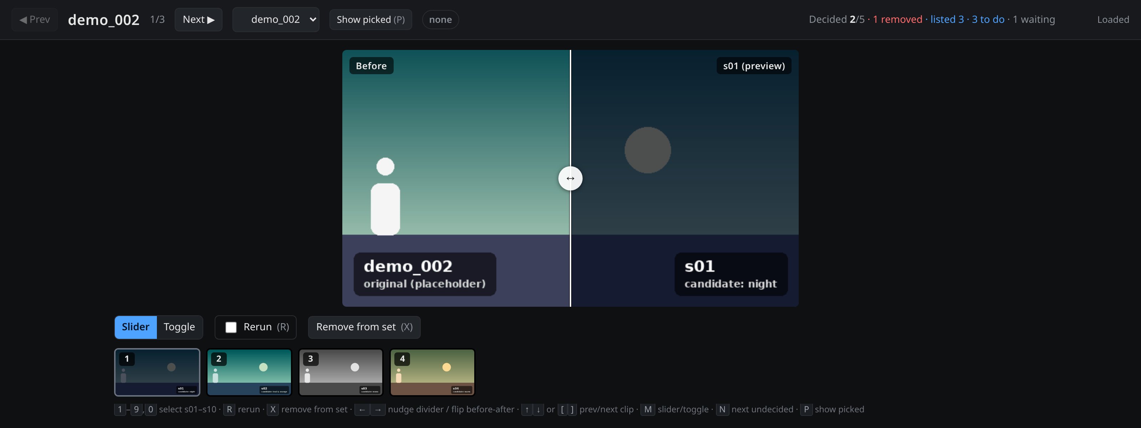Click the '[' key hint
The height and width of the screenshot is (428, 1141).
click(563, 409)
